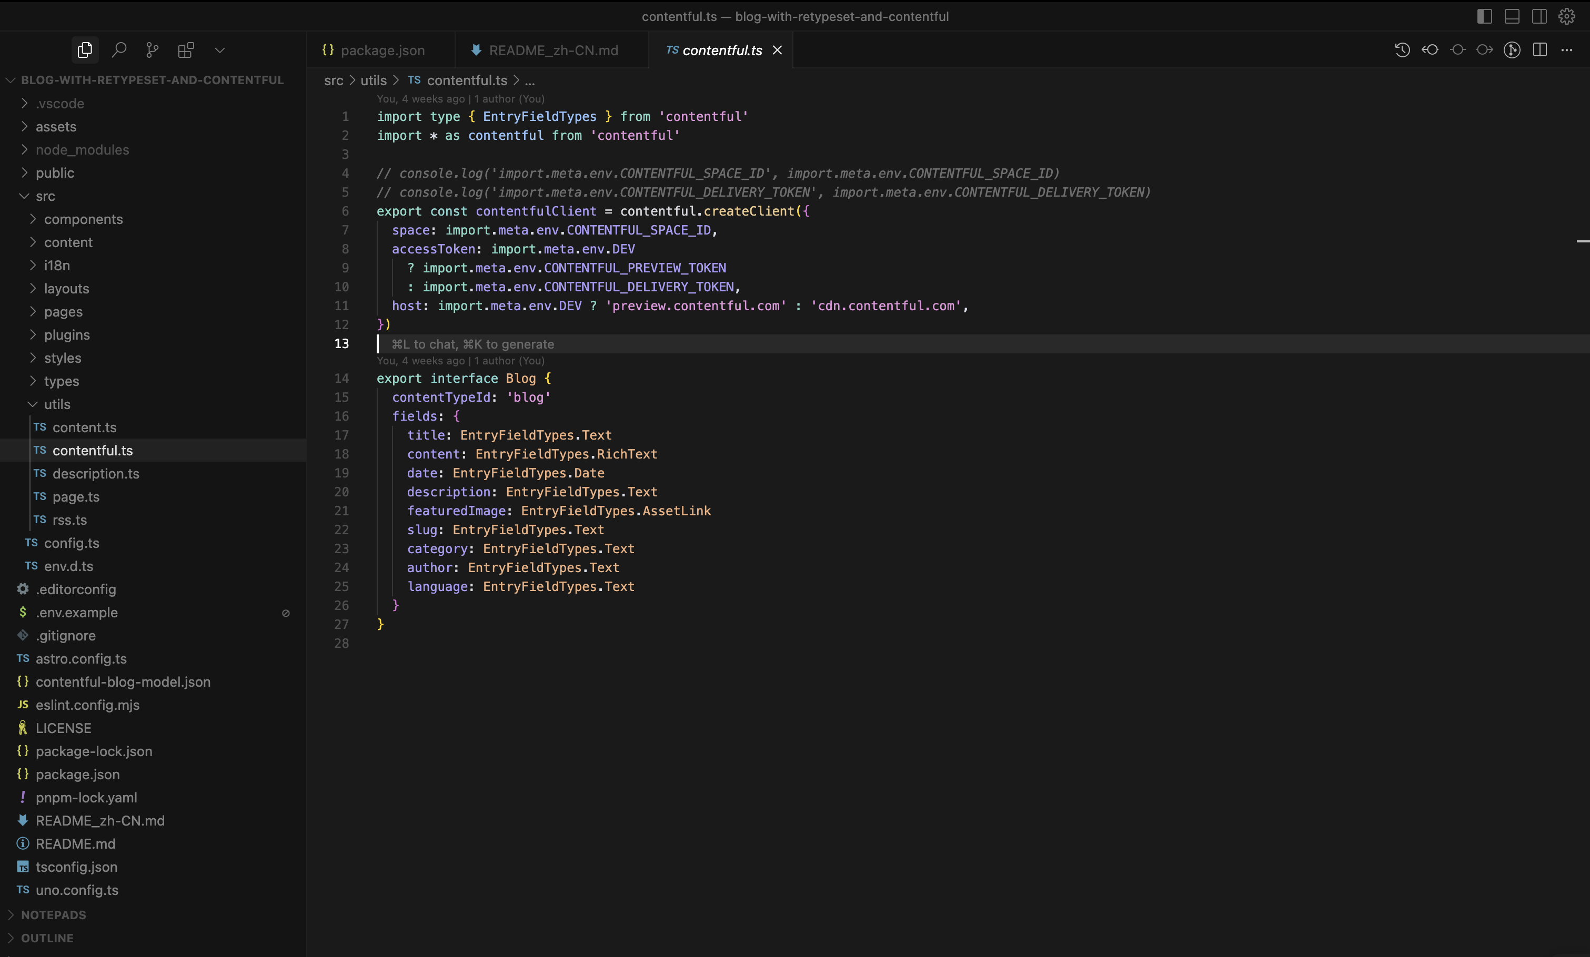Toggle the primary sidebar visibility

[1484, 17]
